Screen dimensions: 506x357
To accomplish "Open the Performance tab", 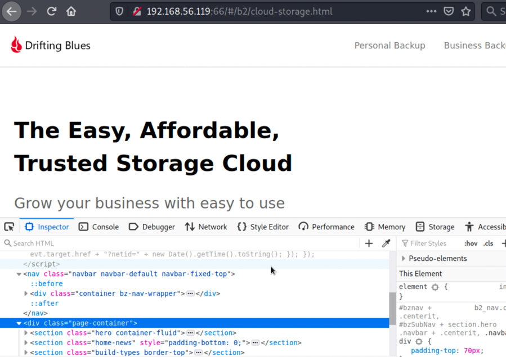I will pos(326,227).
